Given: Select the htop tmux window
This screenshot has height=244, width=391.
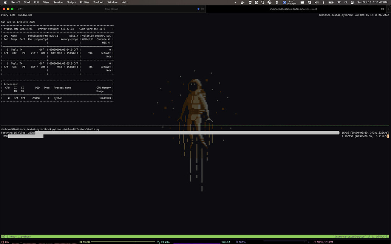Looking at the screenshot, I should coord(9,236).
